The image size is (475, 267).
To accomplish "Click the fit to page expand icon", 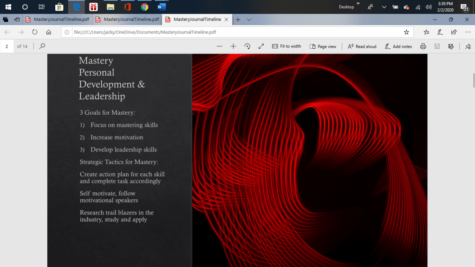I will pyautogui.click(x=261, y=46).
